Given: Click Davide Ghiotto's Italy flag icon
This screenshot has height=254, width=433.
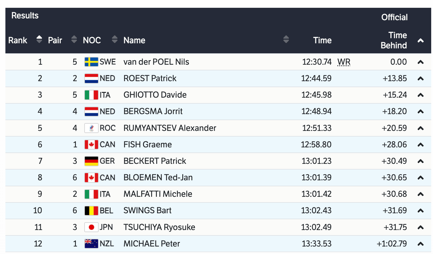Looking at the screenshot, I should pyautogui.click(x=91, y=95).
